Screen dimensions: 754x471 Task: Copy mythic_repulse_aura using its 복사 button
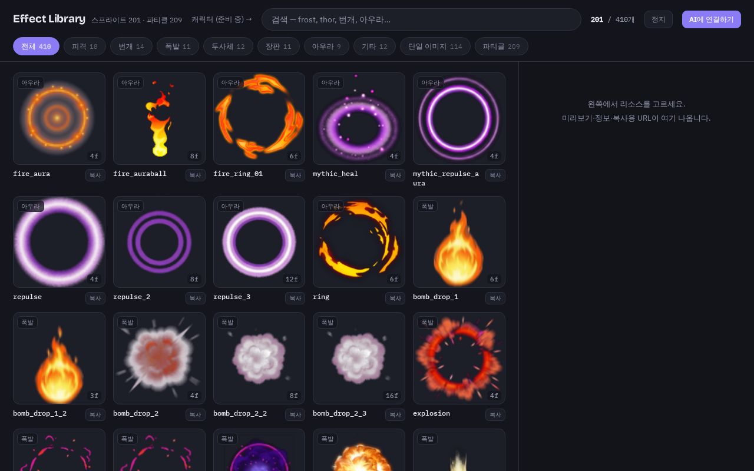coord(495,175)
